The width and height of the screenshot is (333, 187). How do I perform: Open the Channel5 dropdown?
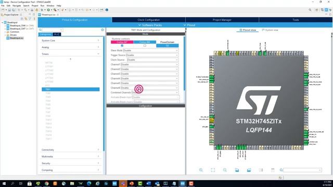149,83
